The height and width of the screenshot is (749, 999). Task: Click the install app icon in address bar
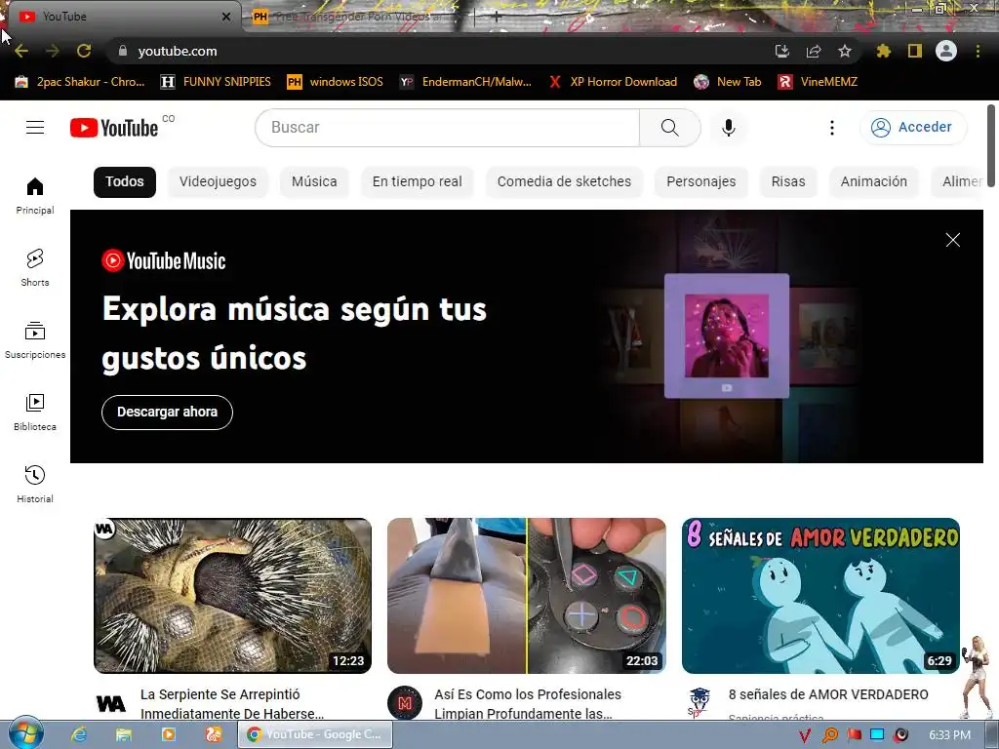click(x=781, y=51)
